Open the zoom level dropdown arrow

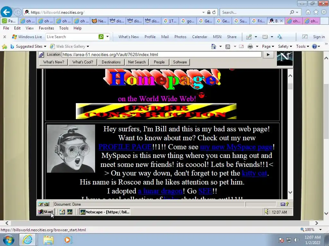320,229
